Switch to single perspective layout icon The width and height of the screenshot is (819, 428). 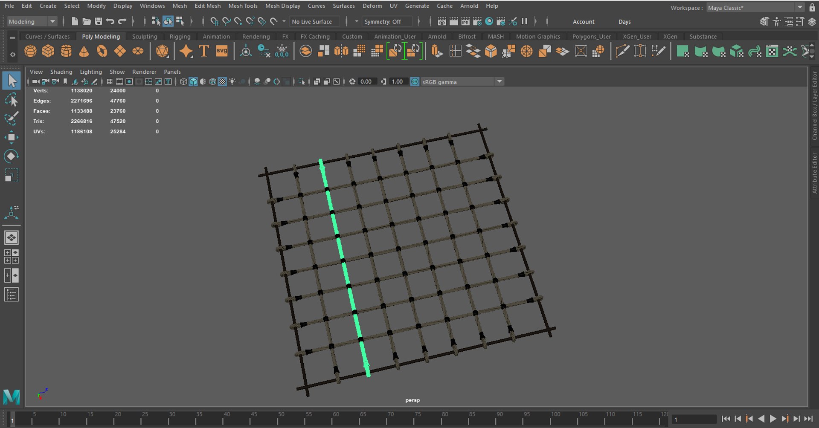(x=12, y=237)
